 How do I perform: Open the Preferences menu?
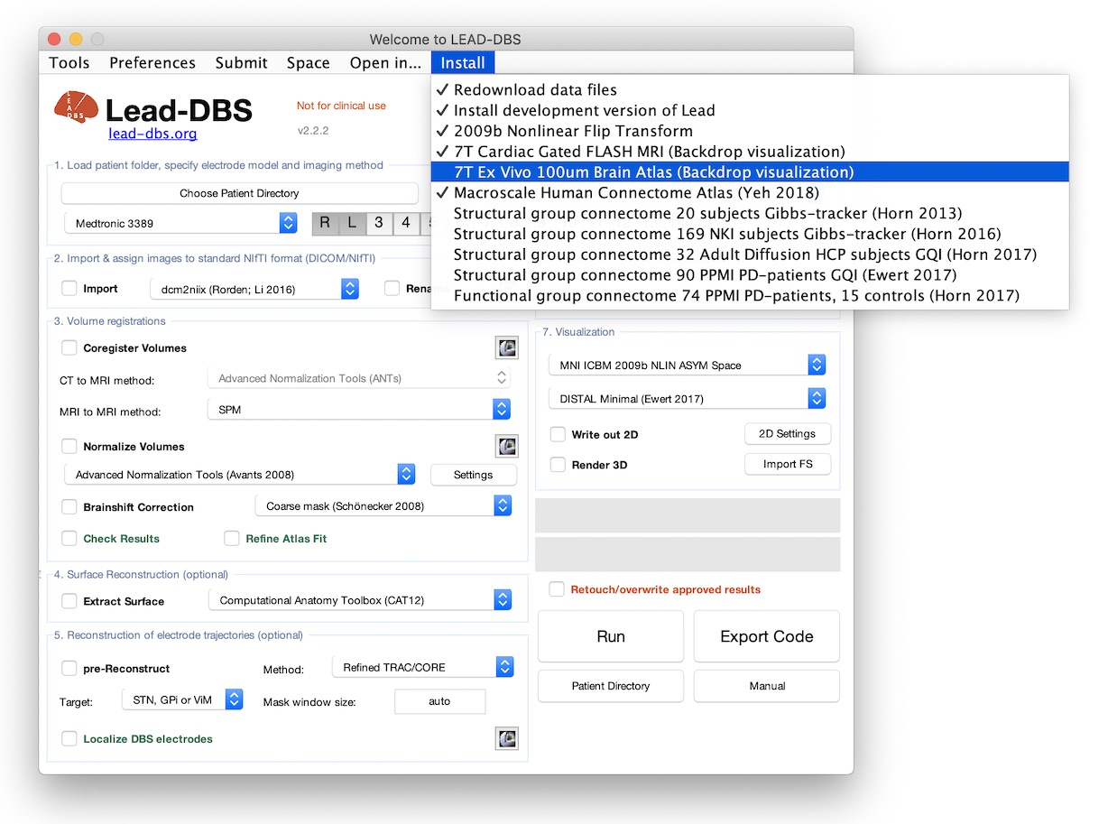point(152,62)
